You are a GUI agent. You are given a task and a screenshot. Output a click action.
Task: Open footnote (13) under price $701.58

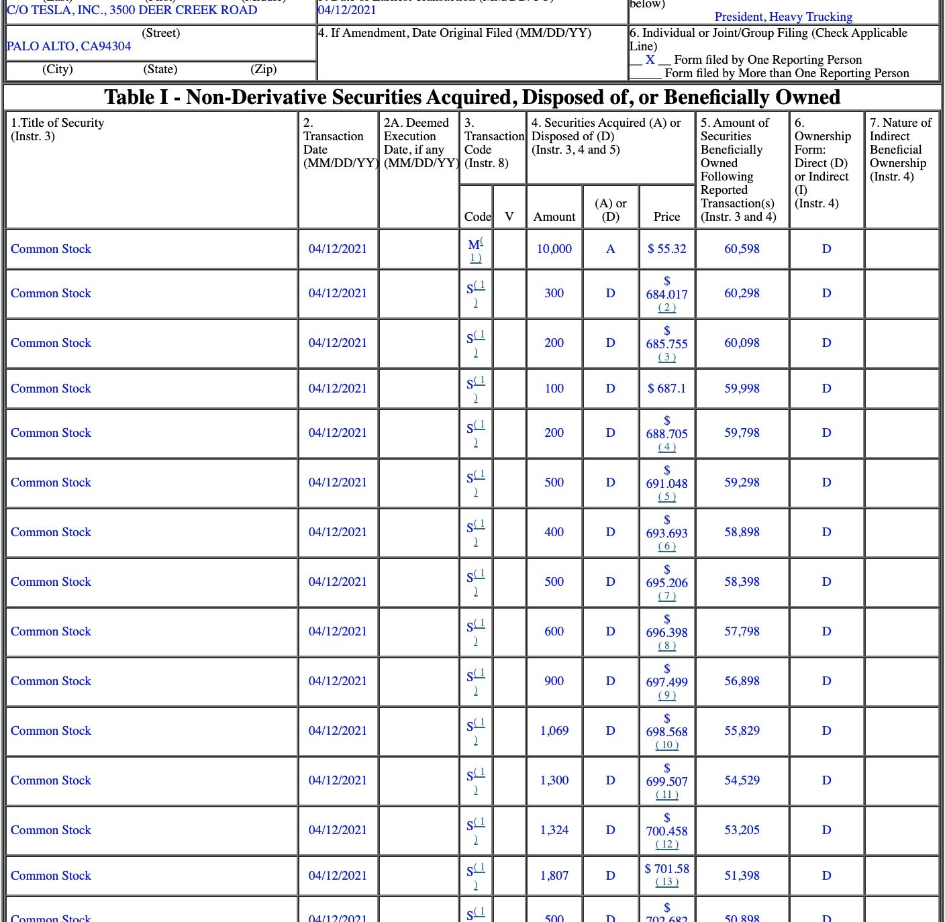(x=666, y=882)
